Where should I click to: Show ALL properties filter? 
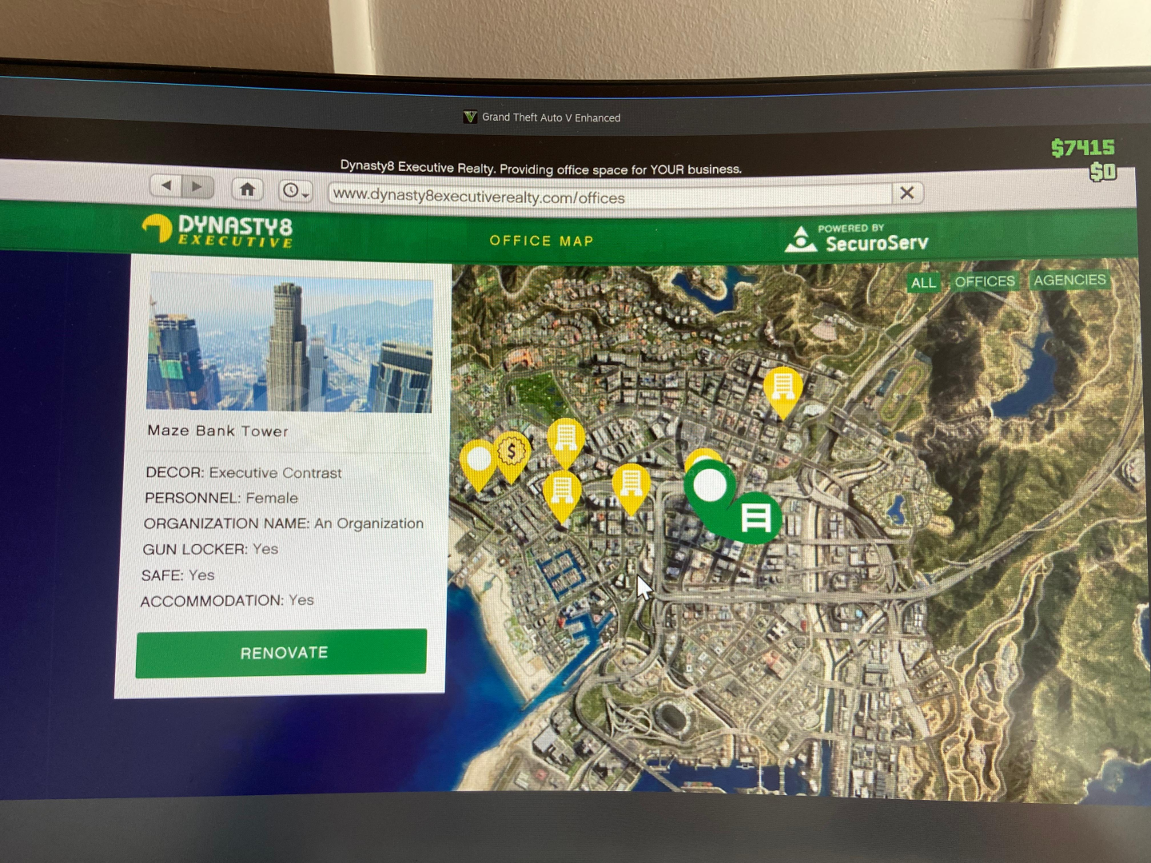[x=923, y=282]
